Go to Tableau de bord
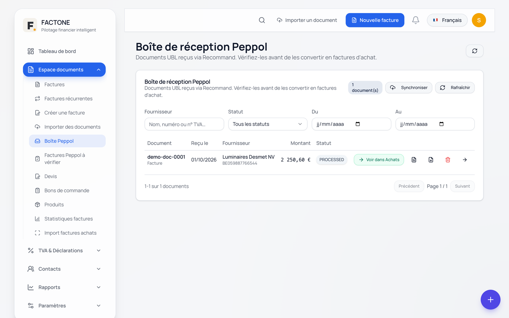 64,51
